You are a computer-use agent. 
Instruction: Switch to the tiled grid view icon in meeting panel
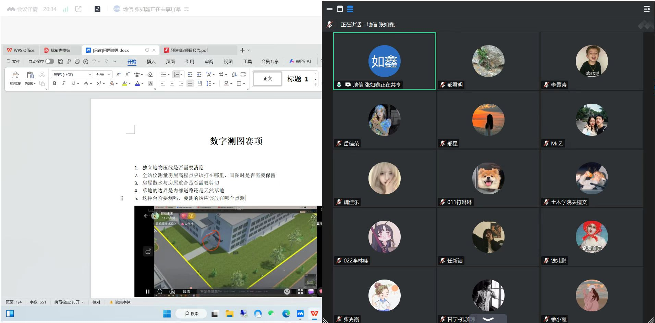[350, 9]
